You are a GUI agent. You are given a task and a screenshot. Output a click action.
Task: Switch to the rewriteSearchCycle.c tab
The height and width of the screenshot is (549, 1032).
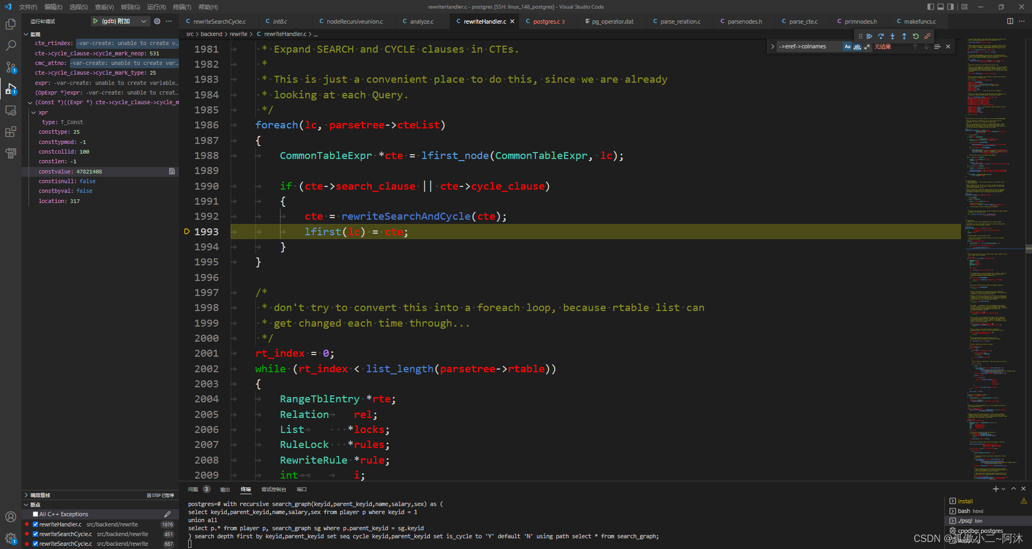pos(220,21)
